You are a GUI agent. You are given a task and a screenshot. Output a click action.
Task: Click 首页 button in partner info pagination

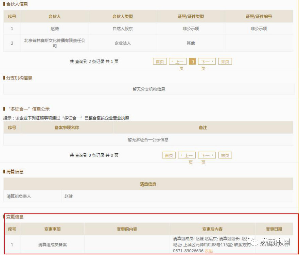[160, 62]
